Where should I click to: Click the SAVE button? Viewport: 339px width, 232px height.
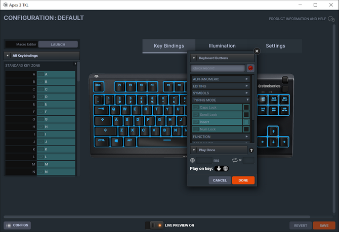[324, 225]
